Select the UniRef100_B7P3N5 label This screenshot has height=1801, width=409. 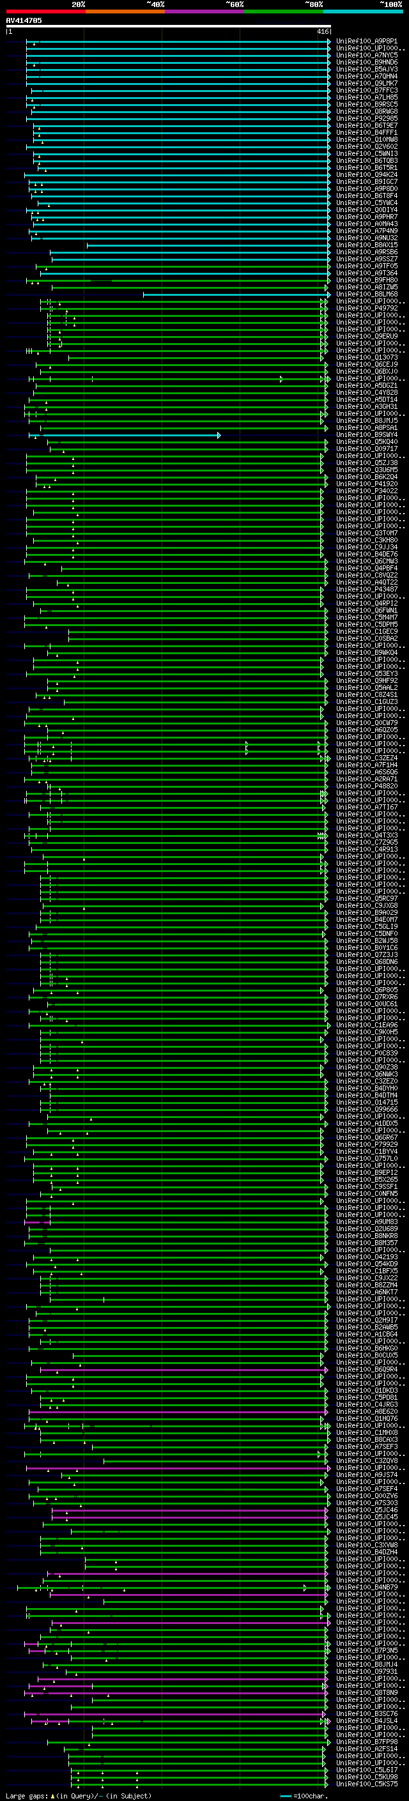(x=367, y=1651)
